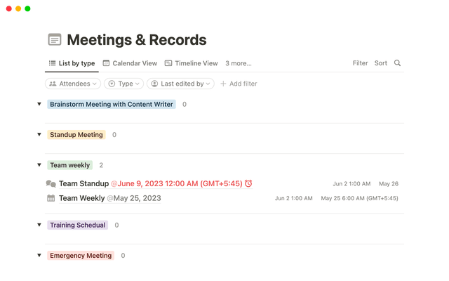The image size is (449, 281).
Task: Collapse the Team weekly group
Action: tap(39, 165)
